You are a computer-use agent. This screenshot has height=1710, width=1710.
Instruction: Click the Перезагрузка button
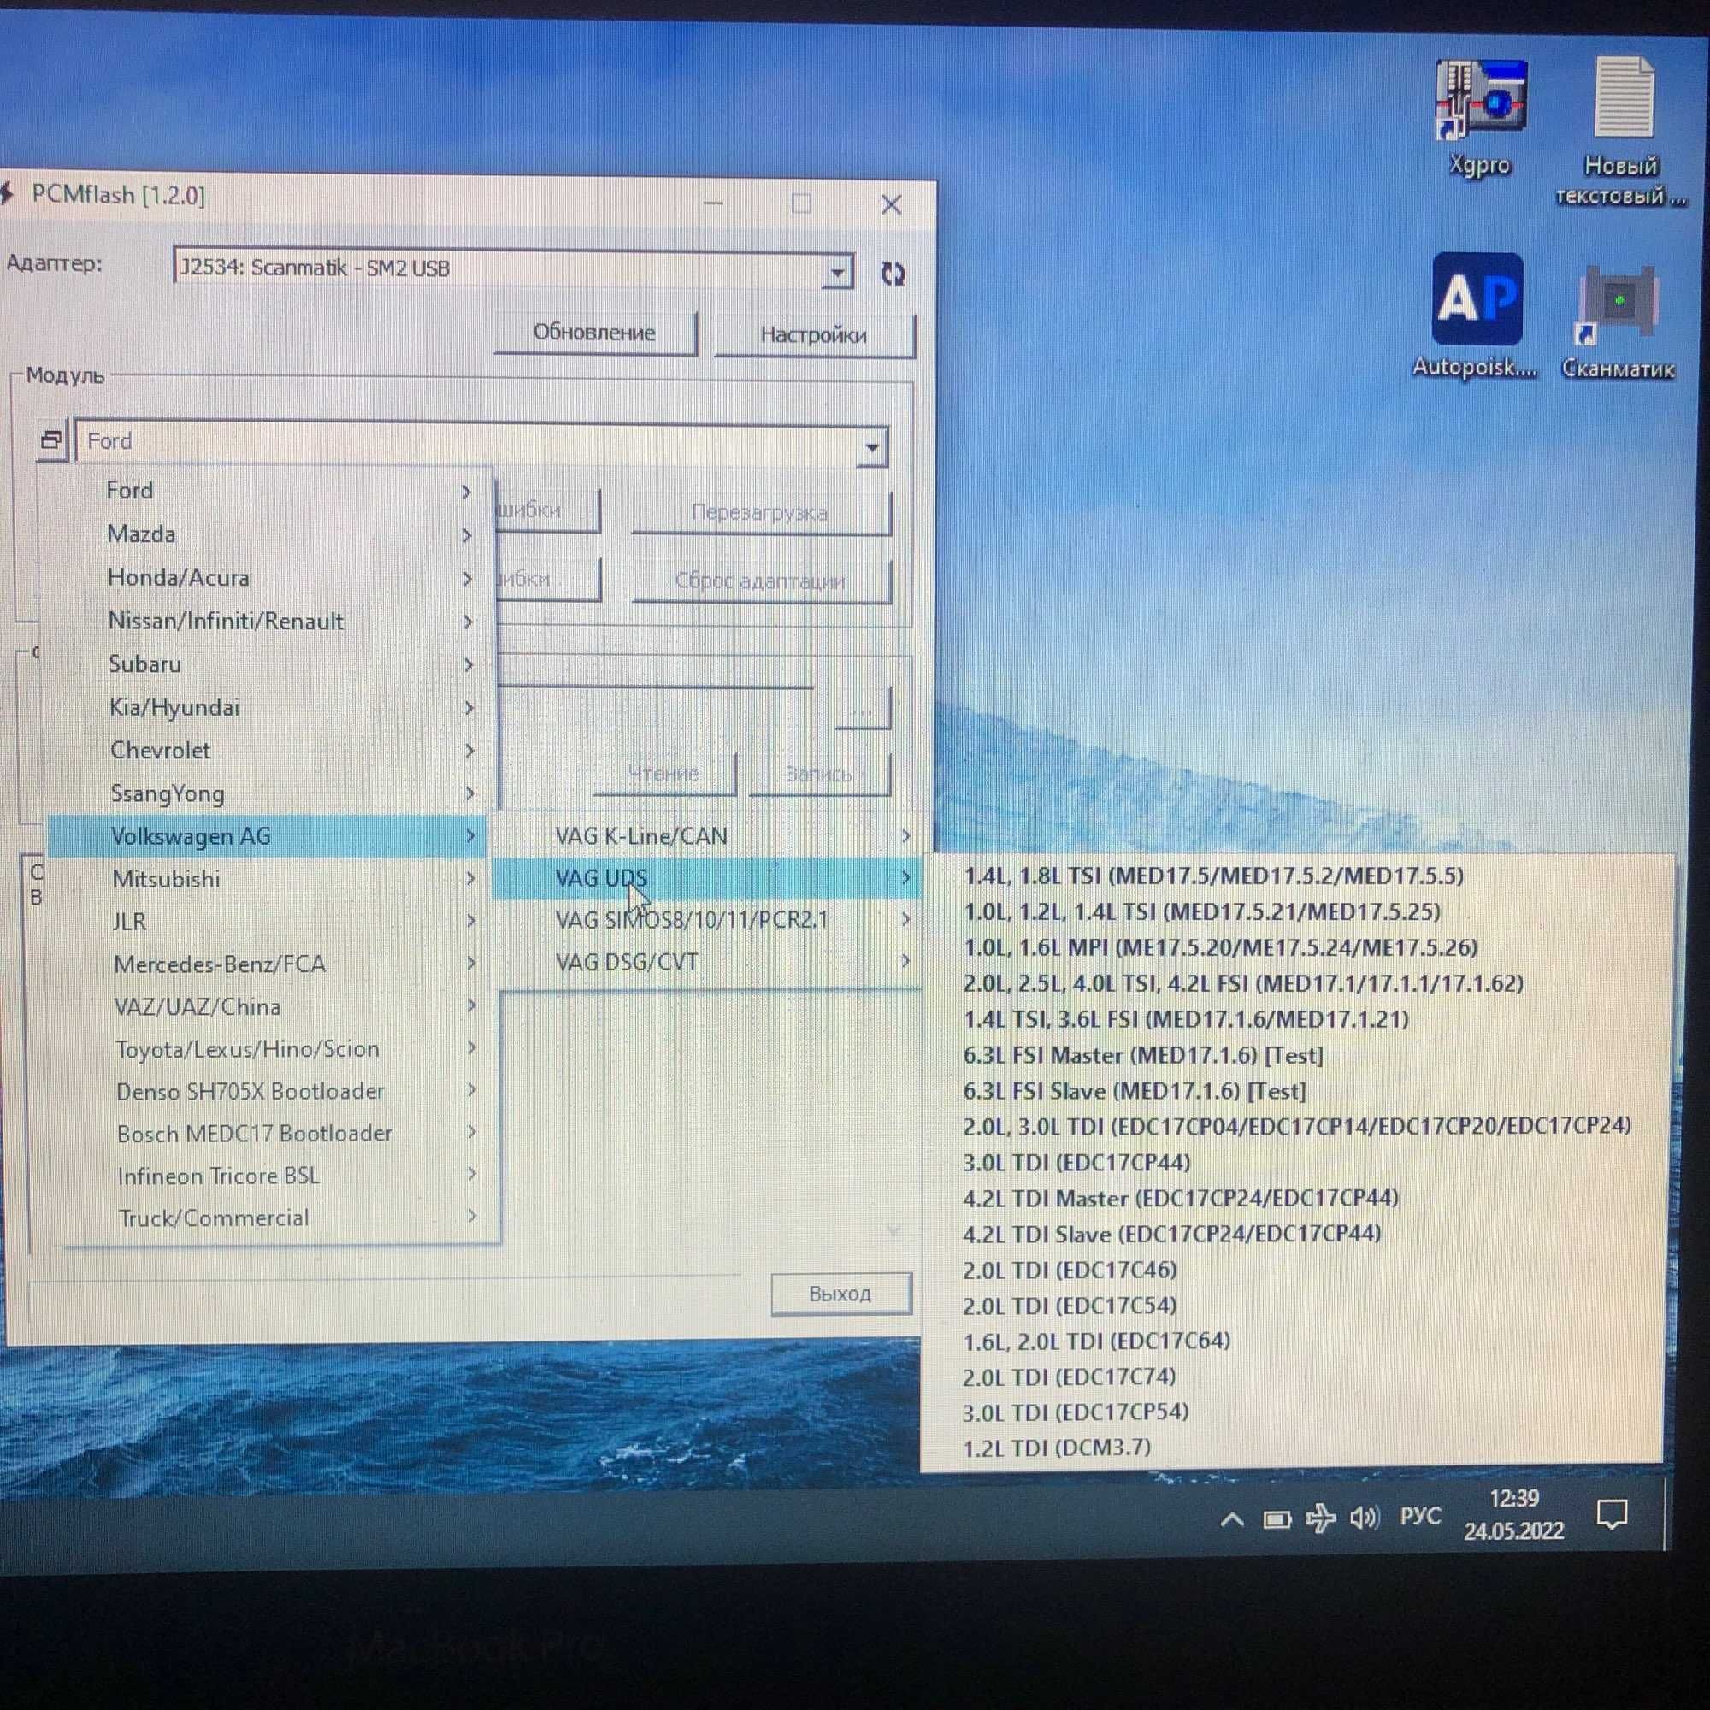(759, 512)
